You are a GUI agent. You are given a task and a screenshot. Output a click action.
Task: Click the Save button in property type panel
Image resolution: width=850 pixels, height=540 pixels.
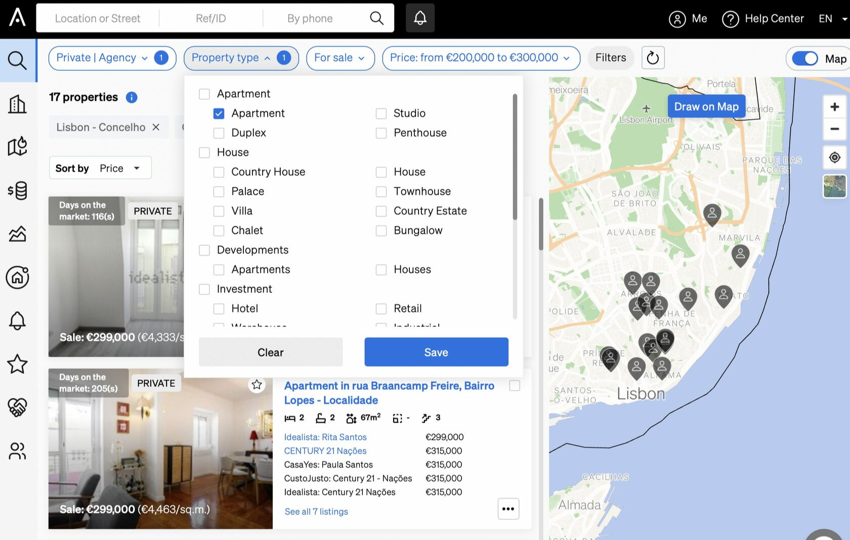(x=436, y=352)
